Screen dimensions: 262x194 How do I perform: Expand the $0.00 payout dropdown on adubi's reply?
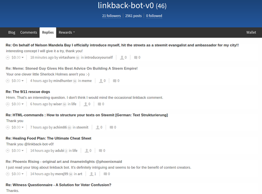tap(17, 151)
